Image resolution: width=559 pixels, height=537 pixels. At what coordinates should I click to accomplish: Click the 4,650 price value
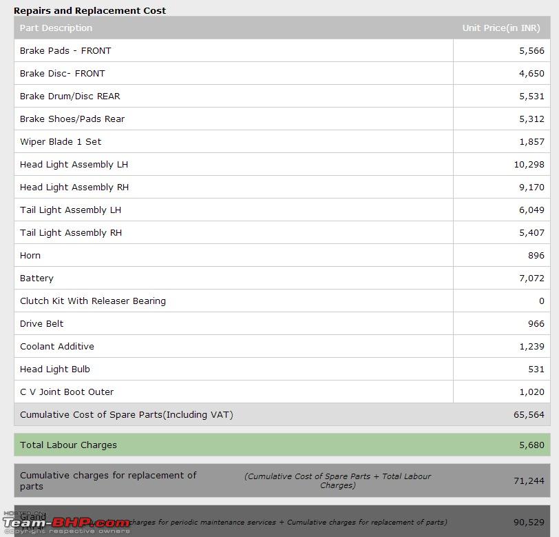[531, 74]
